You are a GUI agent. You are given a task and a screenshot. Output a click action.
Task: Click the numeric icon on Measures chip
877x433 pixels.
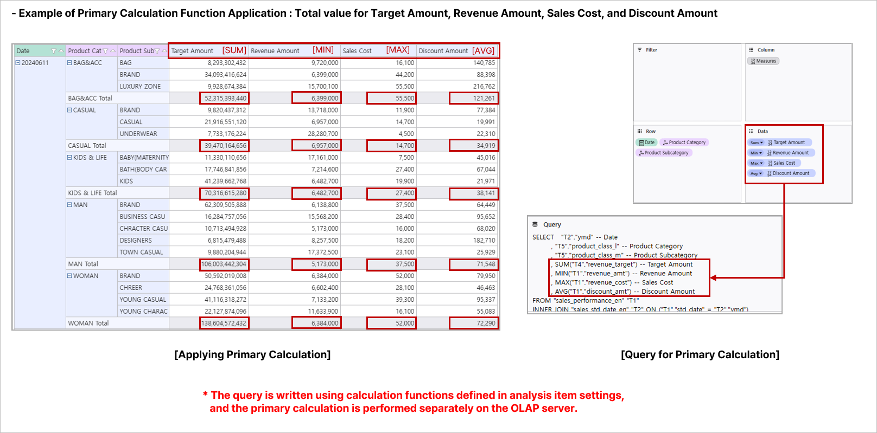pos(753,61)
